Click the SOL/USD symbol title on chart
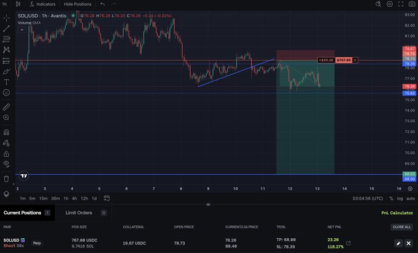Image resolution: width=418 pixels, height=253 pixels. point(42,16)
